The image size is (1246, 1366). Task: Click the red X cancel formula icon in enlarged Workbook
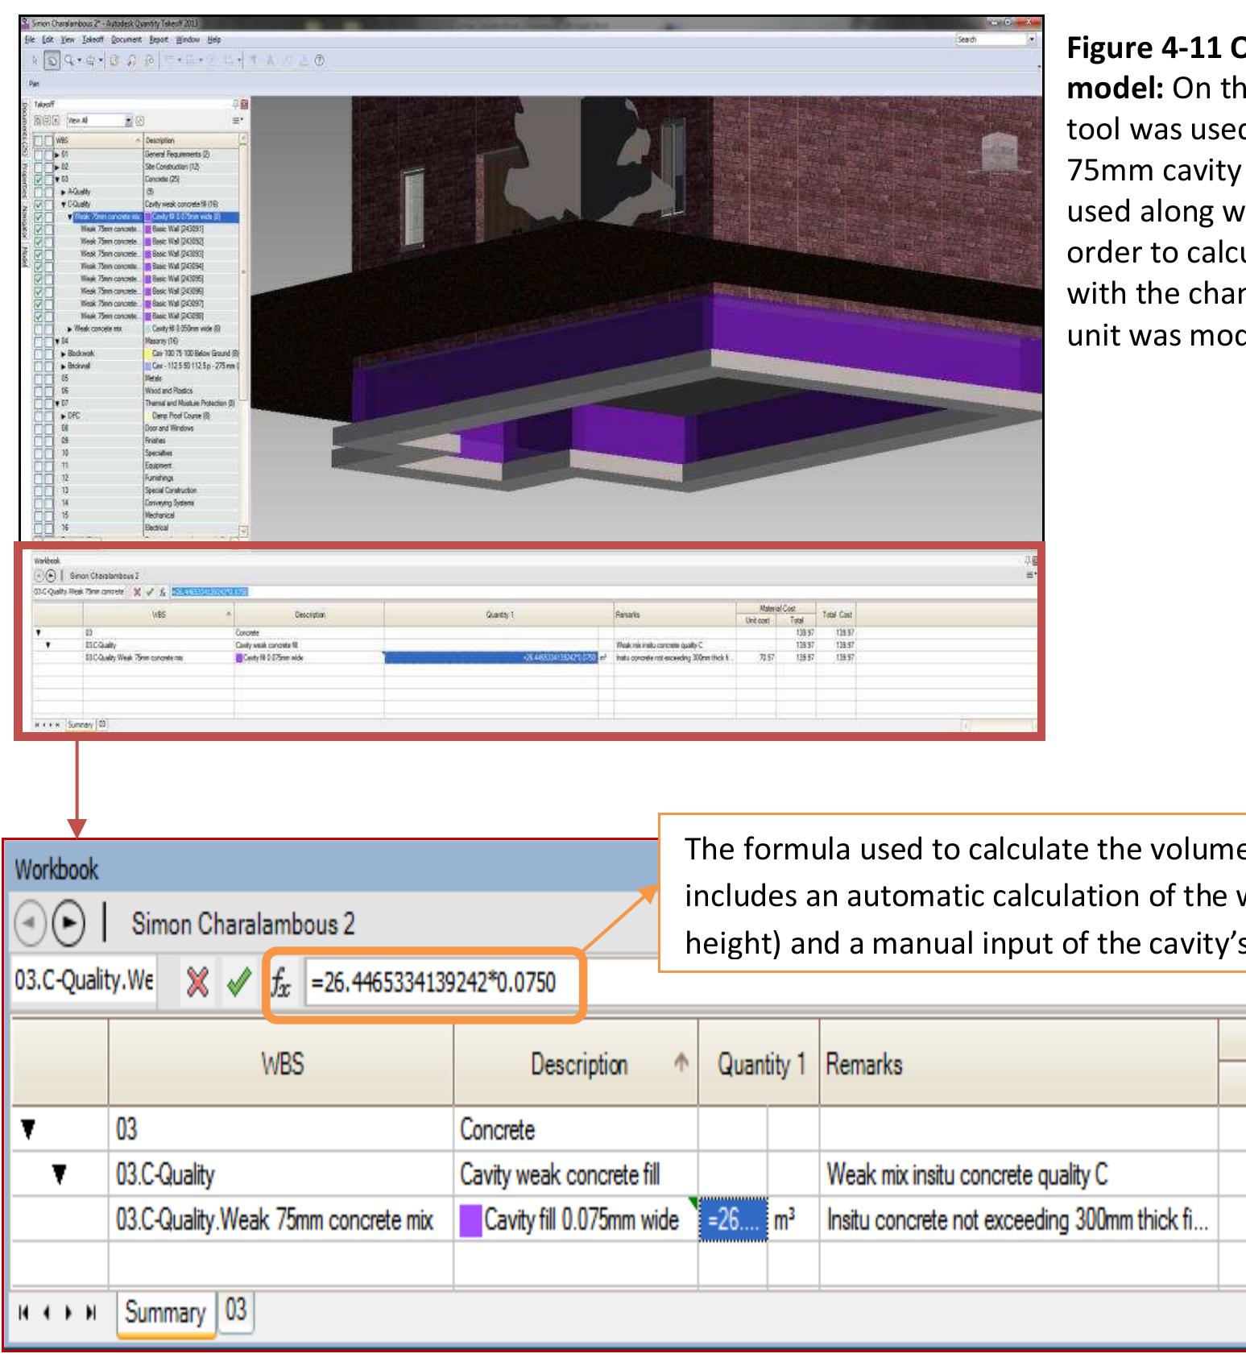point(197,983)
